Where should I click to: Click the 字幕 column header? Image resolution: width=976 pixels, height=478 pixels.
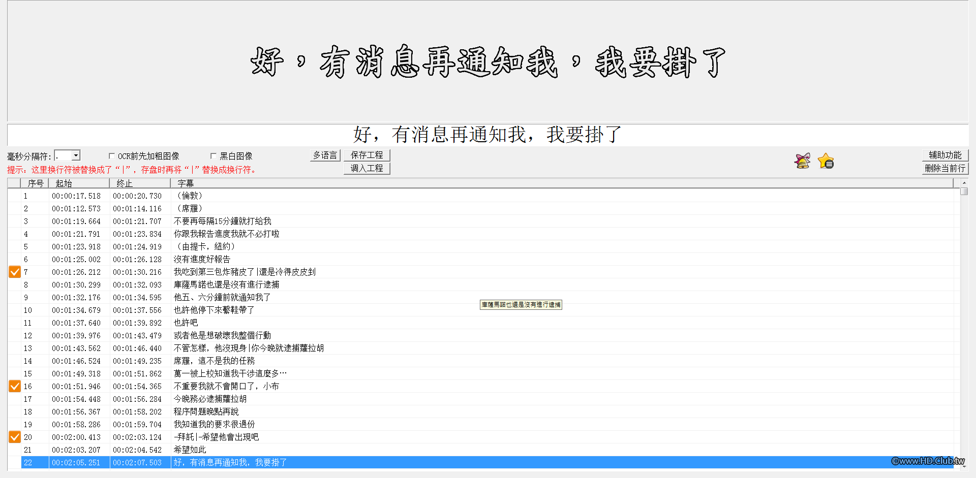(186, 183)
